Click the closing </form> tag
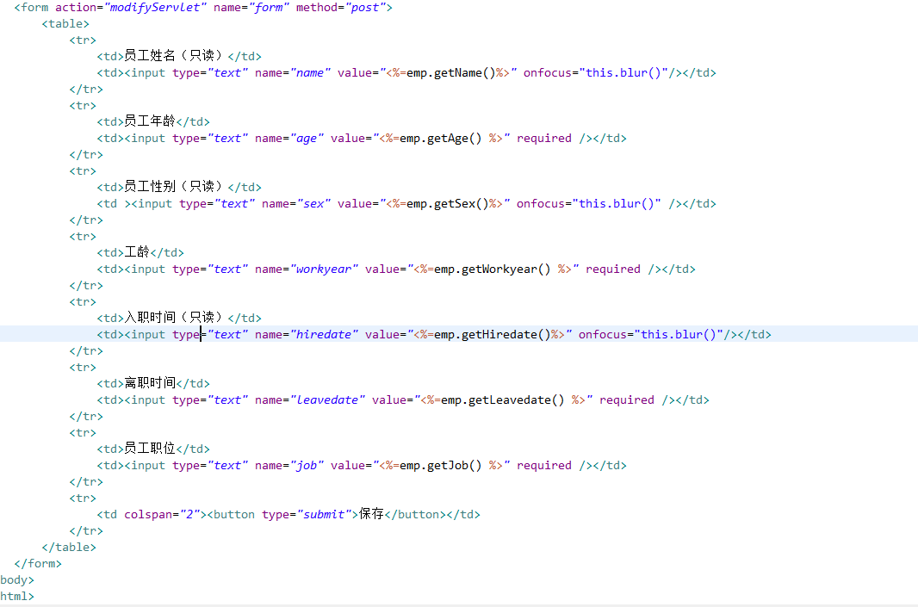This screenshot has height=607, width=918. tap(38, 564)
